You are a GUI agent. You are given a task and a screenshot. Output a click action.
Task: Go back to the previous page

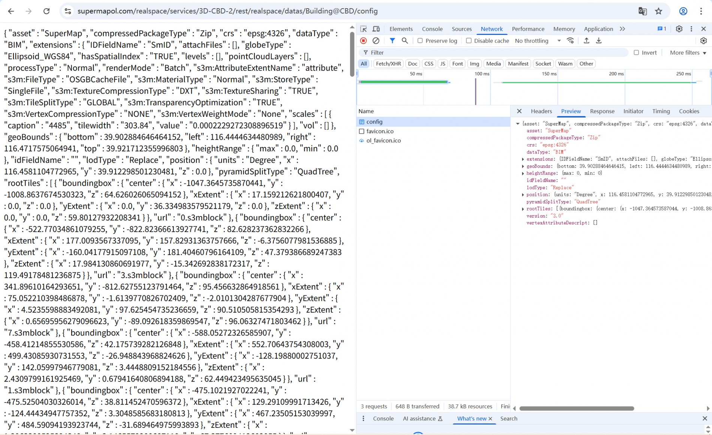(11, 11)
